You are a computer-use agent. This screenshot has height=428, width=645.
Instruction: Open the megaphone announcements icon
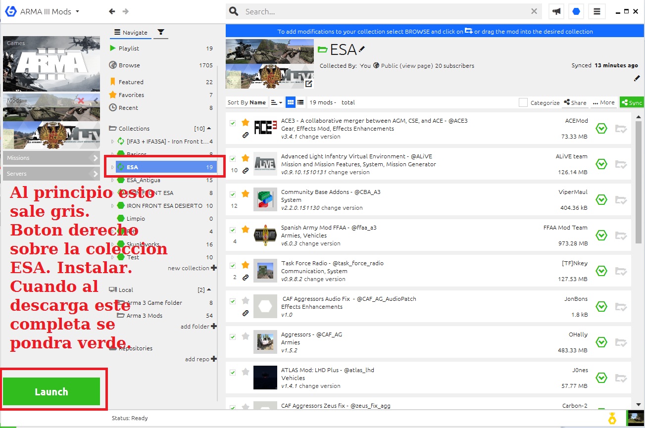[x=556, y=11]
